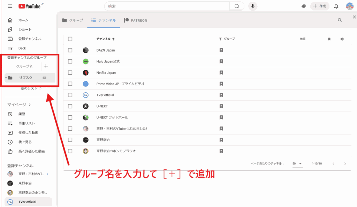The width and height of the screenshot is (357, 207).
Task: Focus the 検索 search field
Action: point(167,6)
